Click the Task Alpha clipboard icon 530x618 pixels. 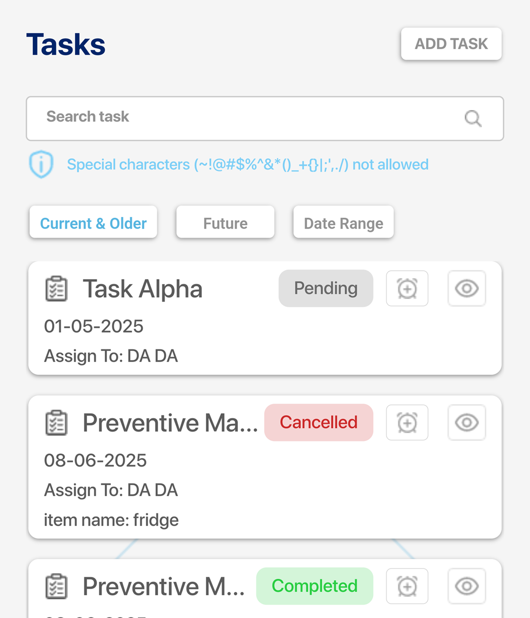(56, 289)
